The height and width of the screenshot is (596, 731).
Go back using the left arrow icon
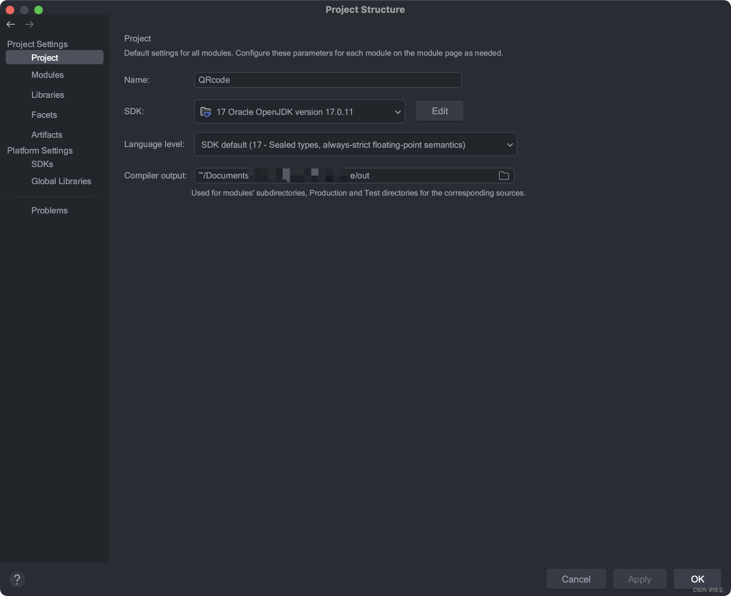tap(11, 24)
